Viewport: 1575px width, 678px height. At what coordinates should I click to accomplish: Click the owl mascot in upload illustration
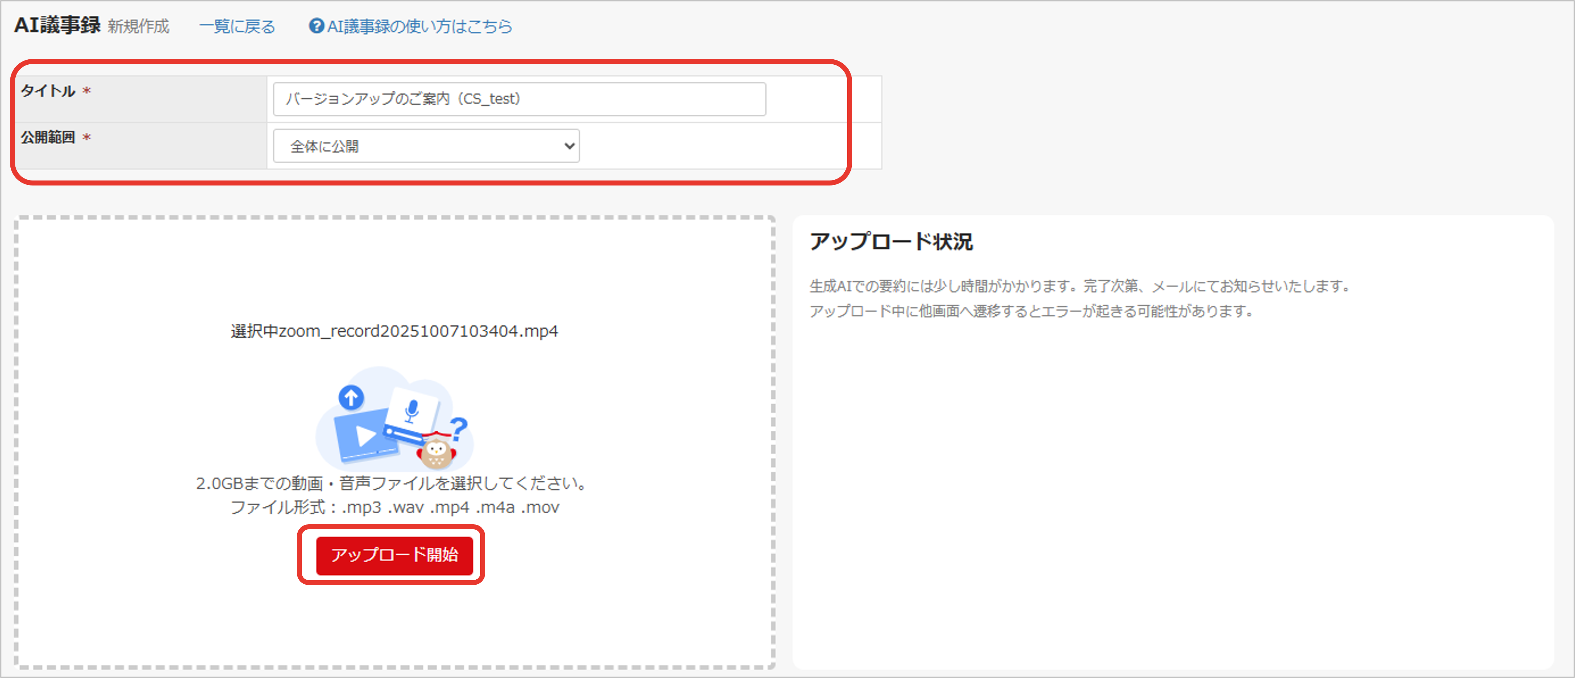click(436, 453)
